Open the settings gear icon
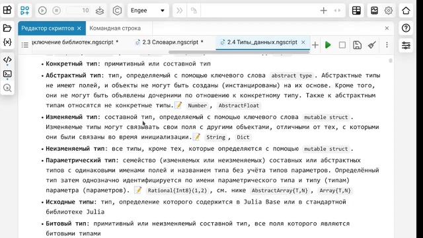Screen dimensions: 423x238 389,11
